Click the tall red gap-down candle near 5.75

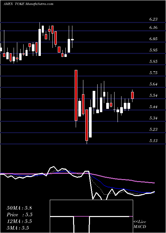pos(76,95)
